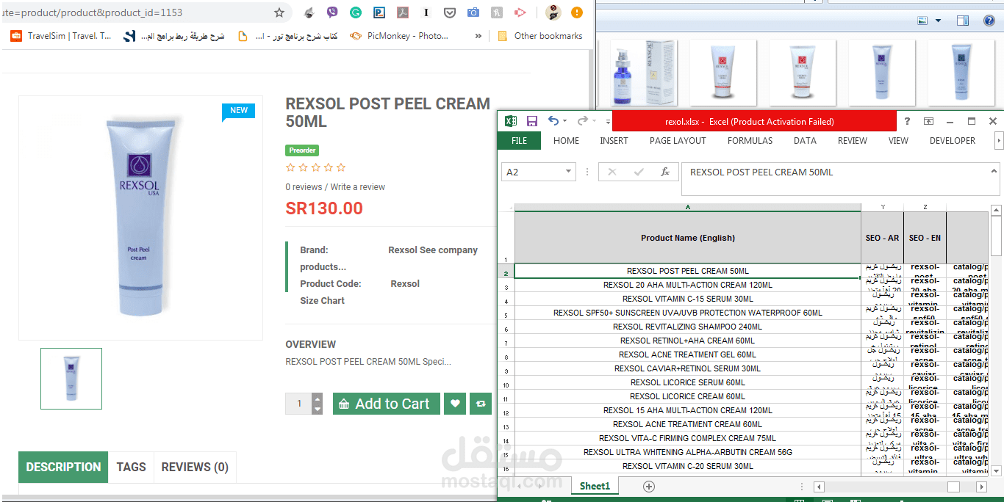Click the Cancel X in formula bar
1004x502 pixels.
(x=612, y=172)
